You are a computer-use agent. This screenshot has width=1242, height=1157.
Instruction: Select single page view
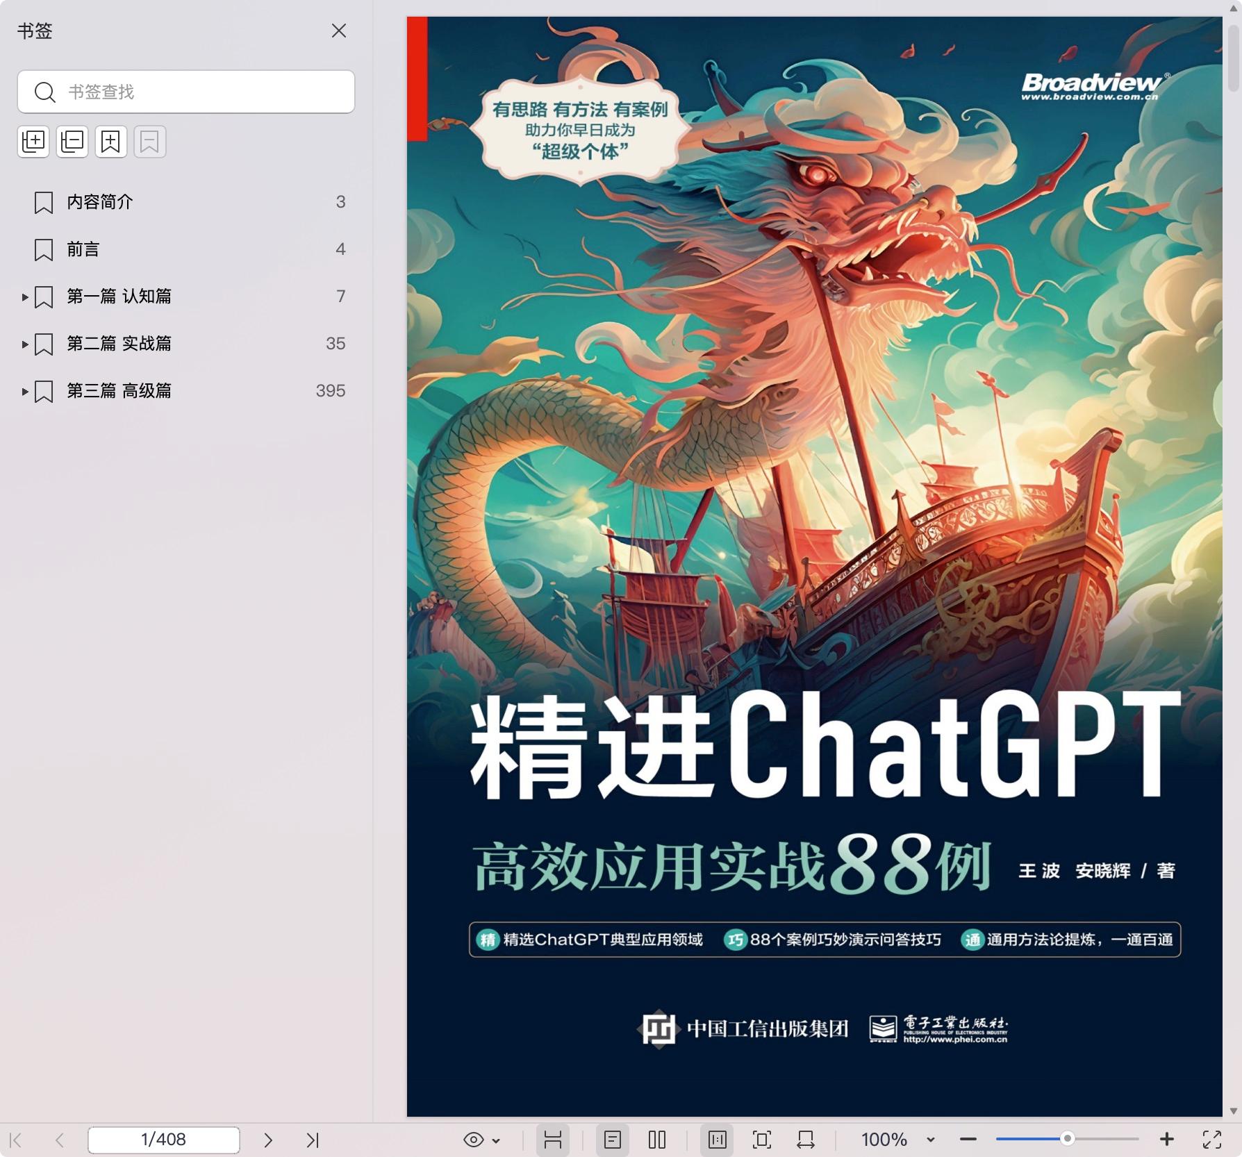(613, 1140)
